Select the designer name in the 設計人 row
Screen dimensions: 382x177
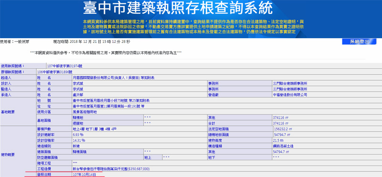[78, 83]
